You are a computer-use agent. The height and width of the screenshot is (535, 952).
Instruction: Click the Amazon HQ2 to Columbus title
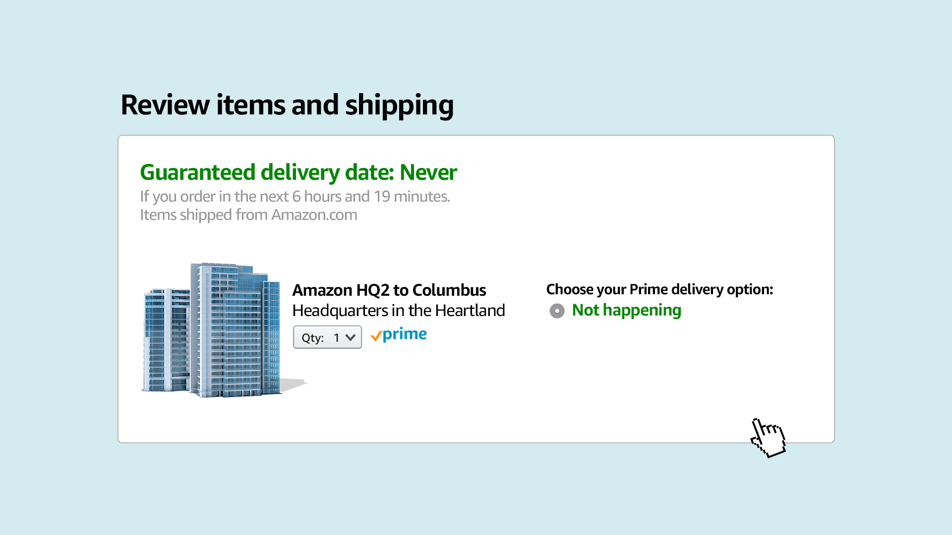click(389, 290)
